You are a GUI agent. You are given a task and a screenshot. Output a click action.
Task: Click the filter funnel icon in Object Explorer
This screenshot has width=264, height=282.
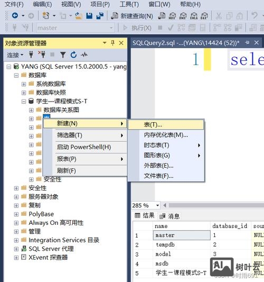click(x=63, y=54)
